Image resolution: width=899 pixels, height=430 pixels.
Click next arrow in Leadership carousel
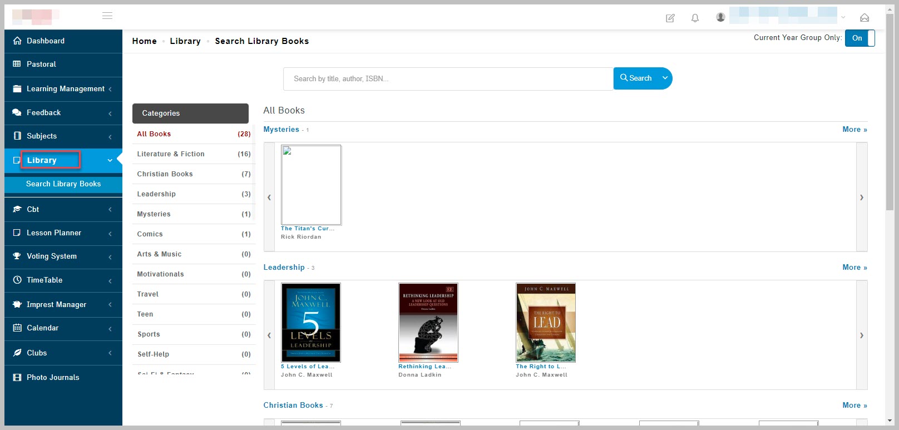(x=862, y=335)
